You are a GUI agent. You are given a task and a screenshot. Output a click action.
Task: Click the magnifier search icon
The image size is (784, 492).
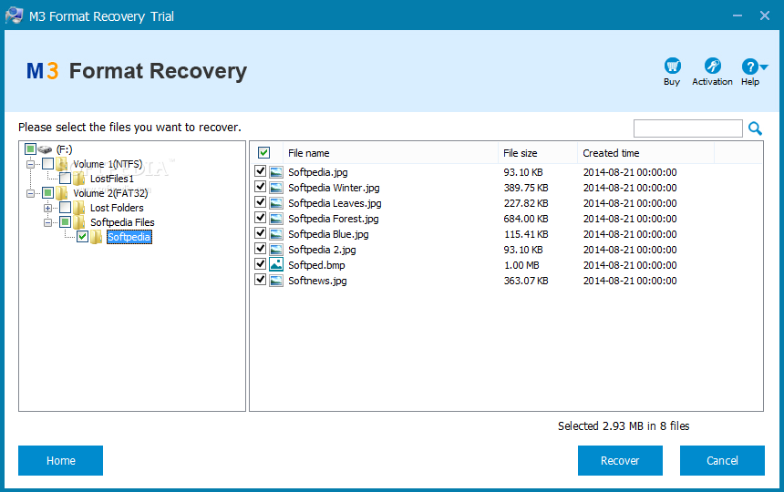pyautogui.click(x=755, y=128)
